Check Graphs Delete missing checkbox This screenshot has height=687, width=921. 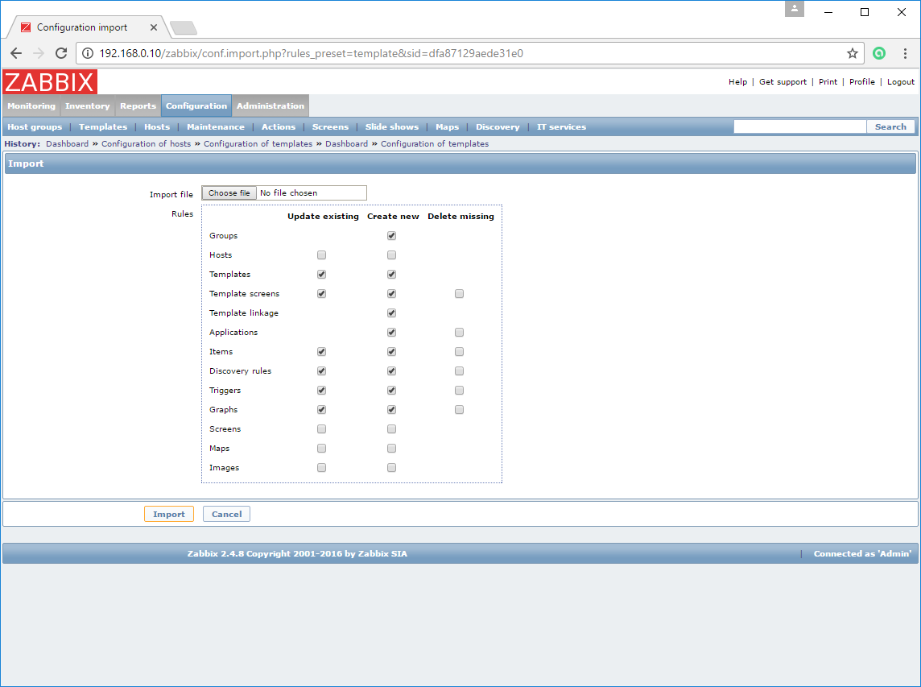coord(460,410)
